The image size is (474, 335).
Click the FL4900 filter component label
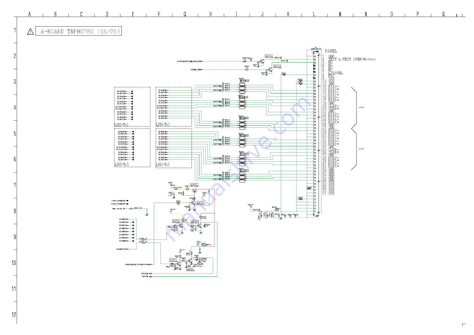click(241, 79)
